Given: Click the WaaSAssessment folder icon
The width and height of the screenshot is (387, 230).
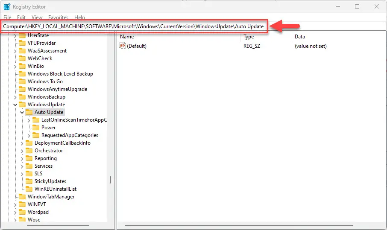Looking at the screenshot, I should (x=22, y=51).
